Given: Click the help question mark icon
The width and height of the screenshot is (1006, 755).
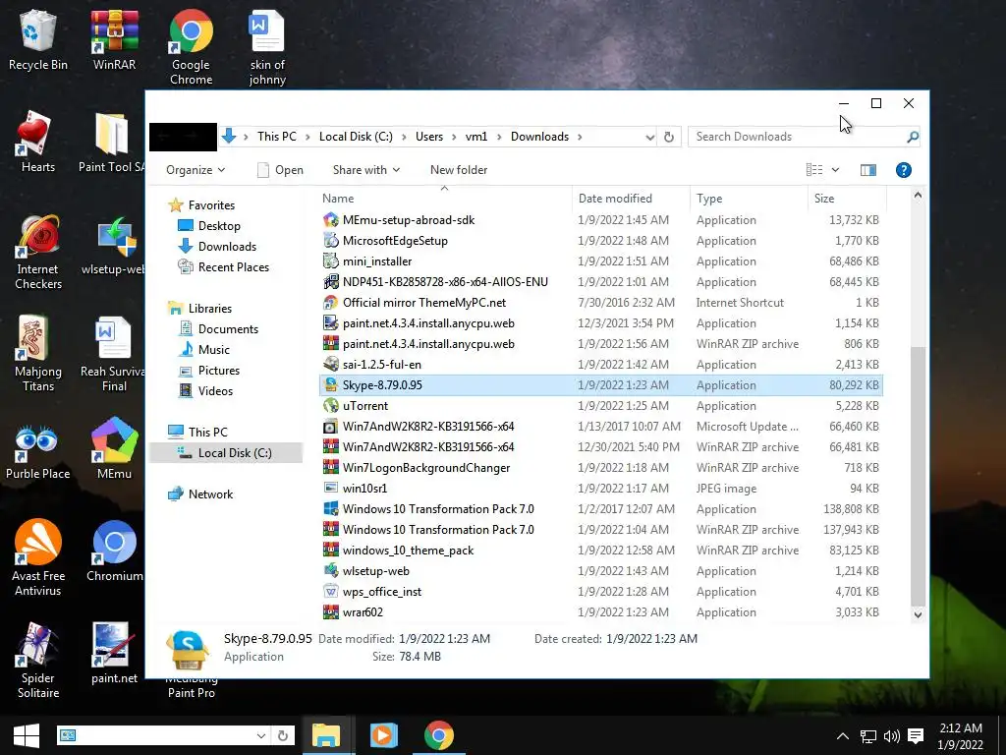Looking at the screenshot, I should click(x=904, y=170).
